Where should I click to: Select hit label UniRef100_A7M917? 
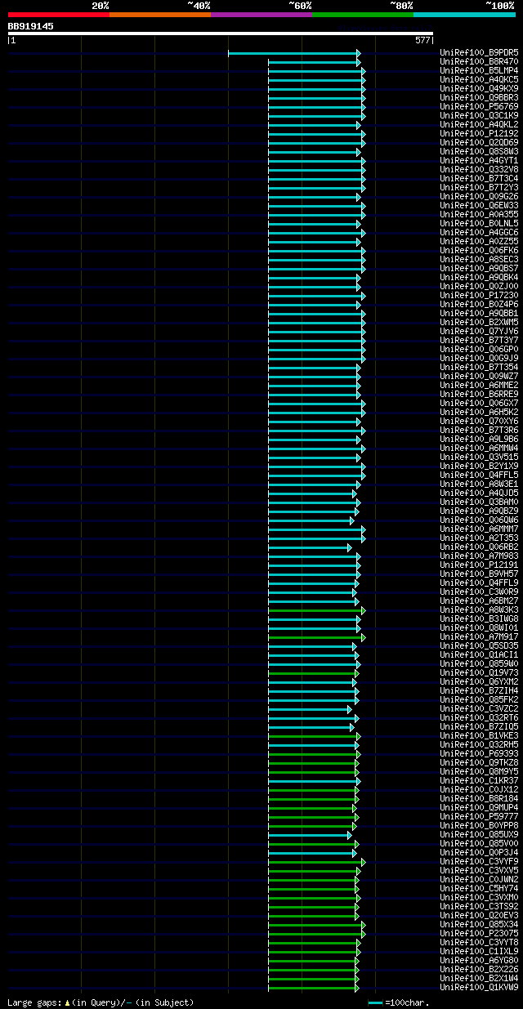(x=479, y=636)
